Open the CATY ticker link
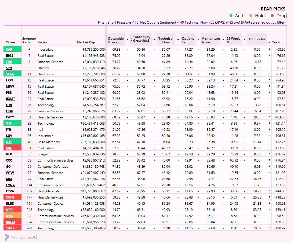294x243 pixels. coord(10,117)
